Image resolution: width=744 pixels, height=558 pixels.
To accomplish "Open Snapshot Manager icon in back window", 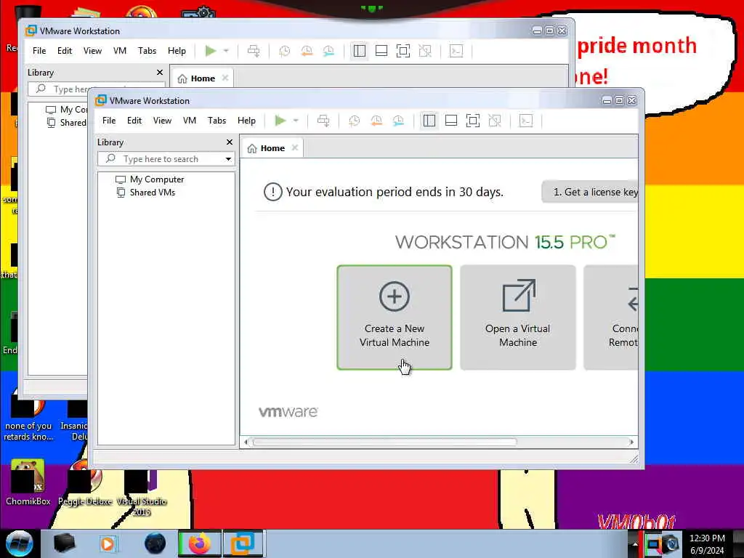I will (329, 51).
